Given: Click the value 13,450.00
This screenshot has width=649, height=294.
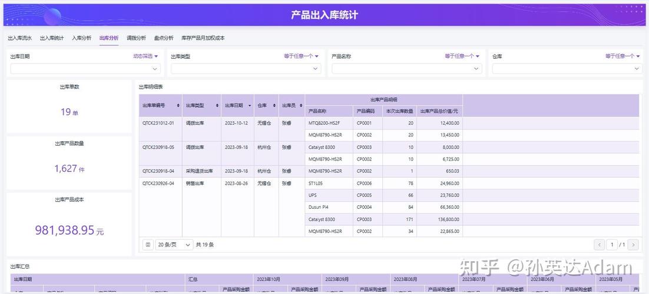Looking at the screenshot, I should (450, 135).
